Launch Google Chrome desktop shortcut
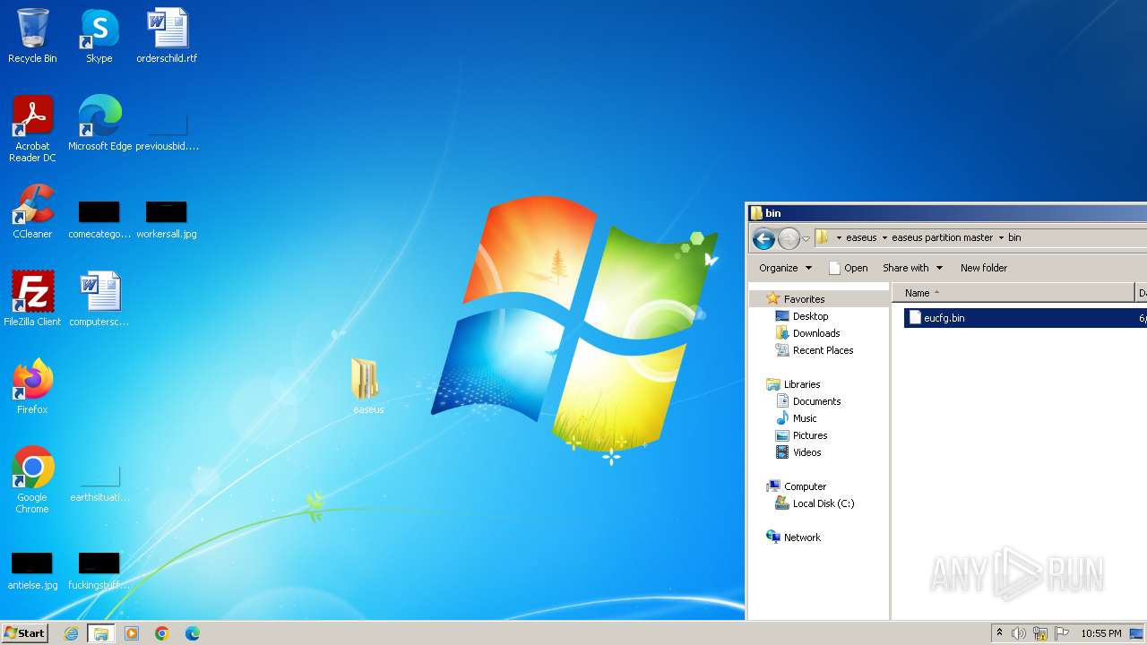 point(32,479)
